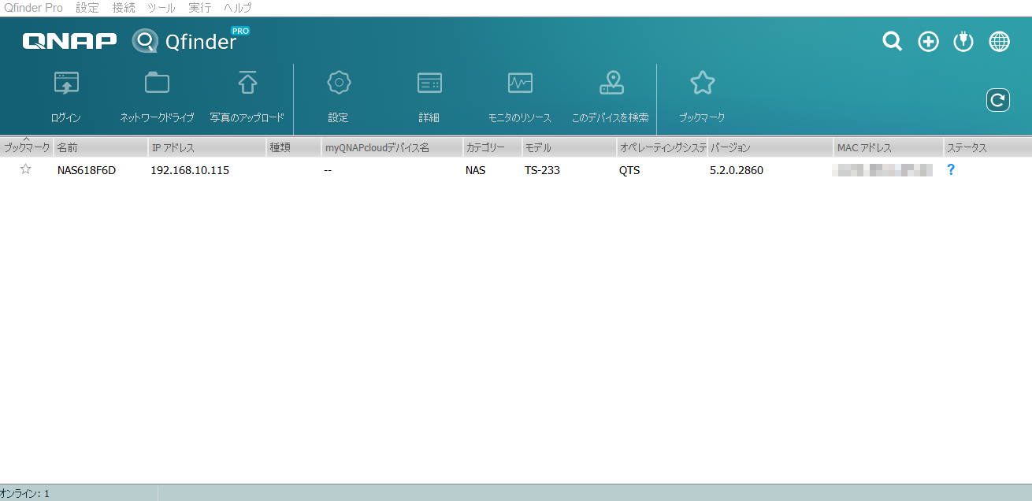The height and width of the screenshot is (501, 1032).
Task: Open the ヘルプ menu
Action: click(238, 8)
